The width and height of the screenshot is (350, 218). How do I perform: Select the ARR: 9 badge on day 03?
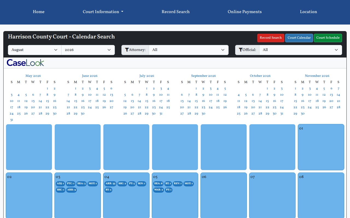point(71,190)
